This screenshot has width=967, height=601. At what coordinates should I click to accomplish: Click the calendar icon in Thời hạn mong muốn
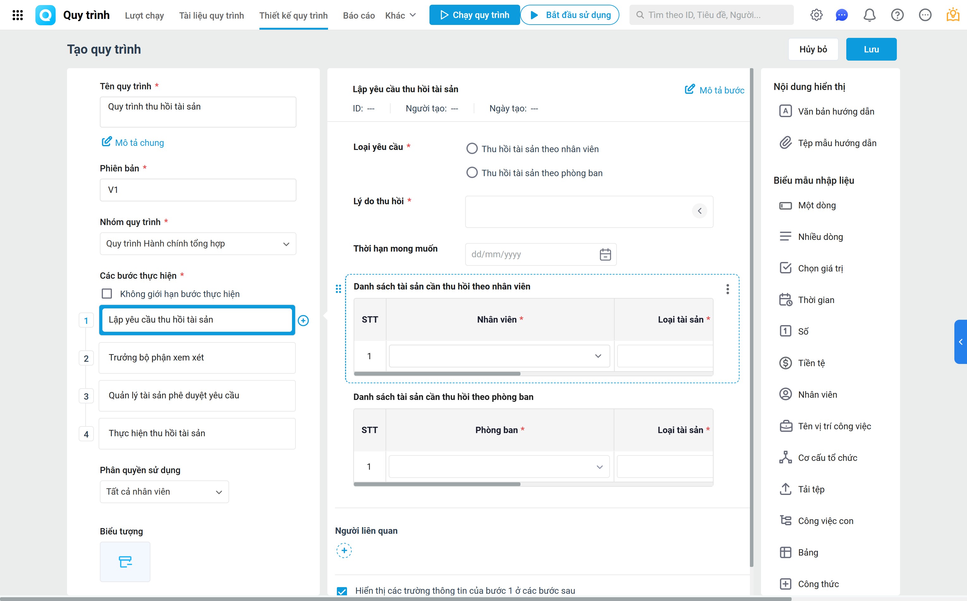[605, 254]
